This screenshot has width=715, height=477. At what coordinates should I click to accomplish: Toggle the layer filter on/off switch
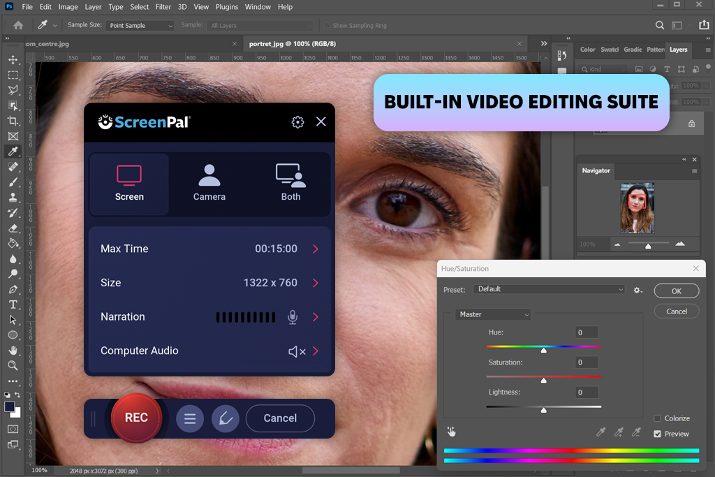[708, 68]
